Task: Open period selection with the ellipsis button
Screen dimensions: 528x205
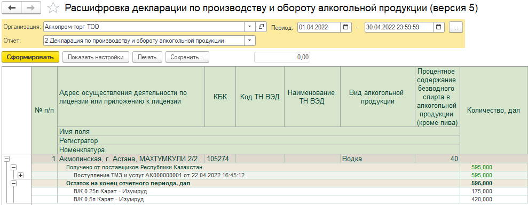Action: pyautogui.click(x=455, y=27)
